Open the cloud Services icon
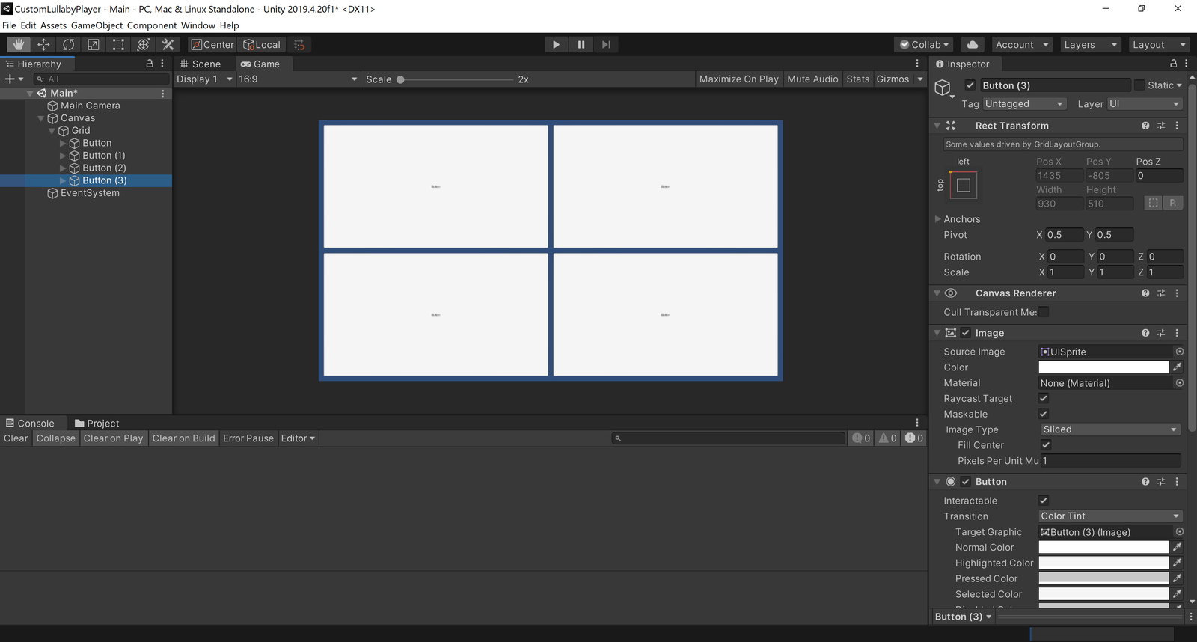The image size is (1197, 642). pos(972,45)
